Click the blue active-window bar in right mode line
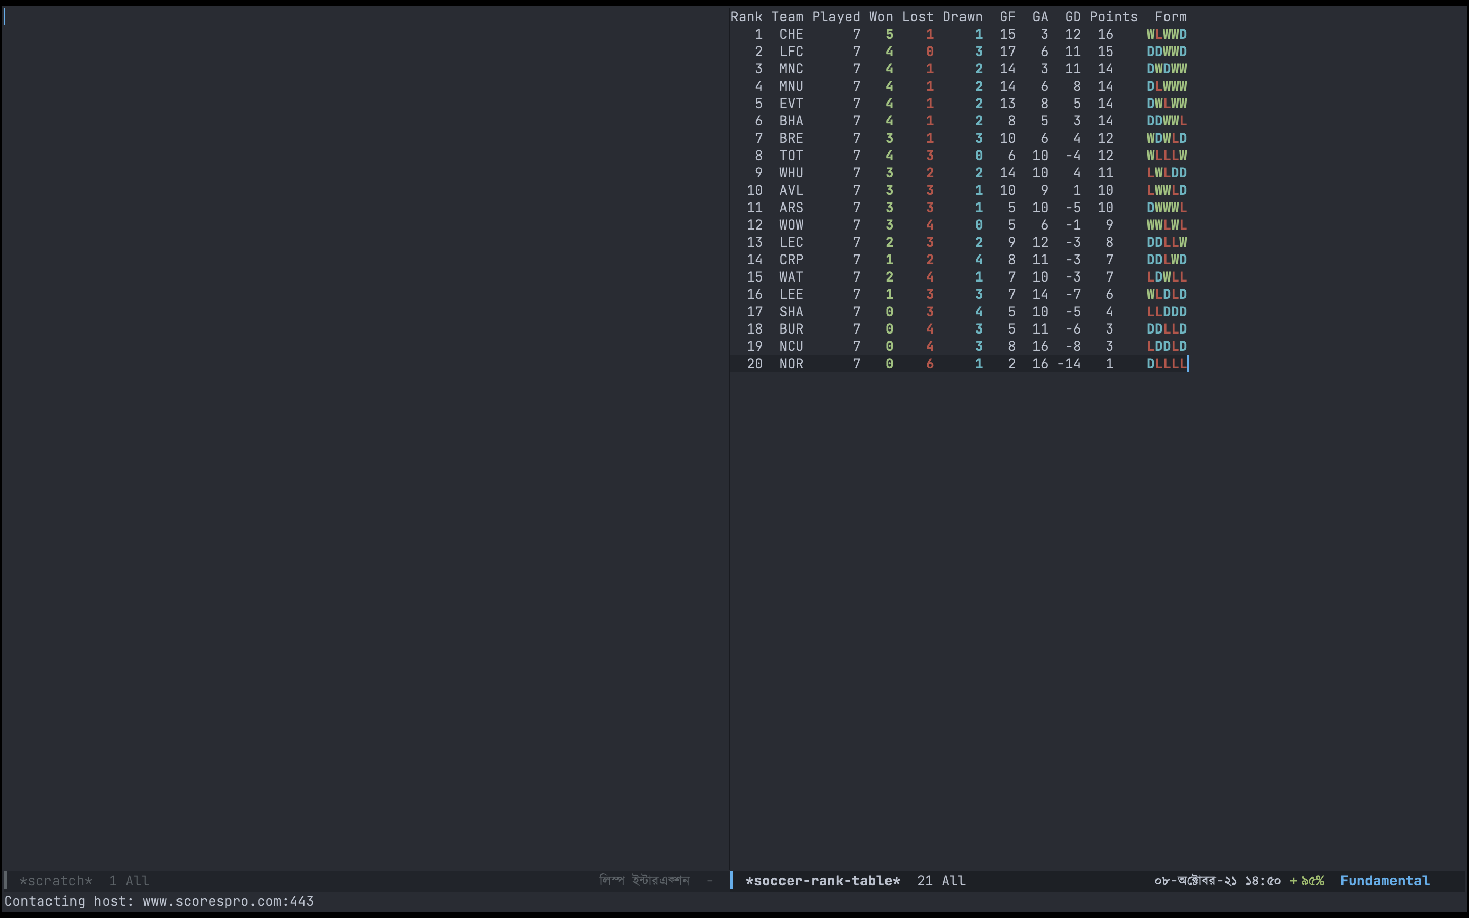 [732, 880]
